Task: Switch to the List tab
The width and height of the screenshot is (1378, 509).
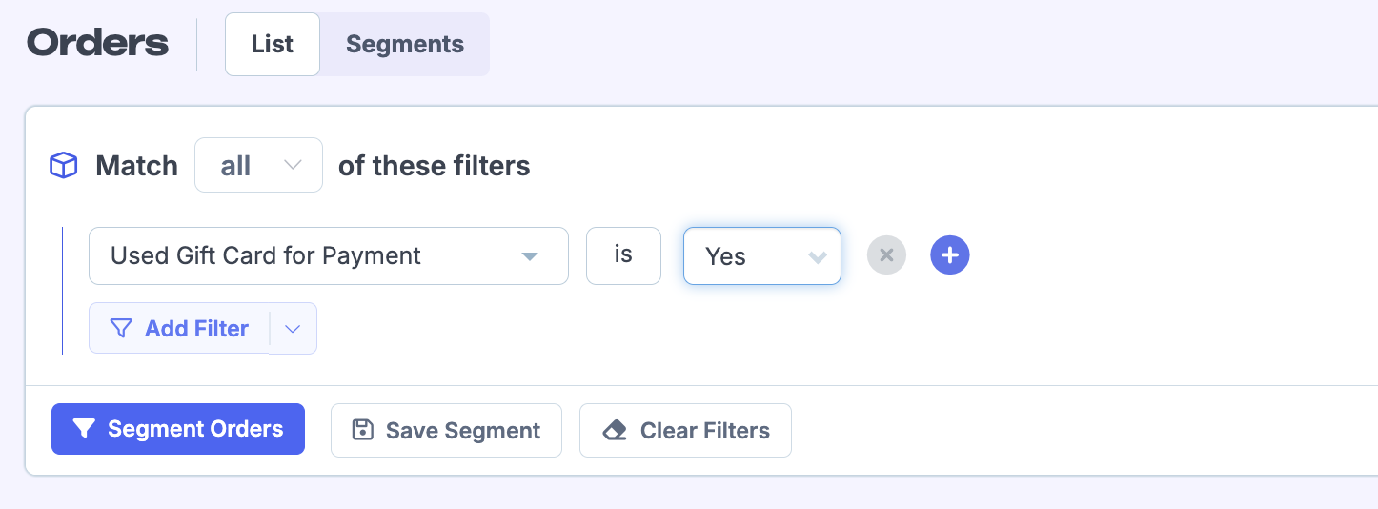Action: tap(273, 44)
